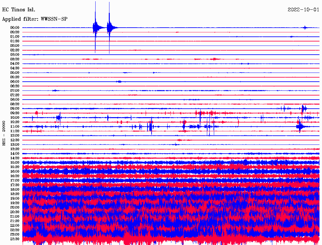
Task: Click the '15:00' time label
Action: click(x=15, y=162)
